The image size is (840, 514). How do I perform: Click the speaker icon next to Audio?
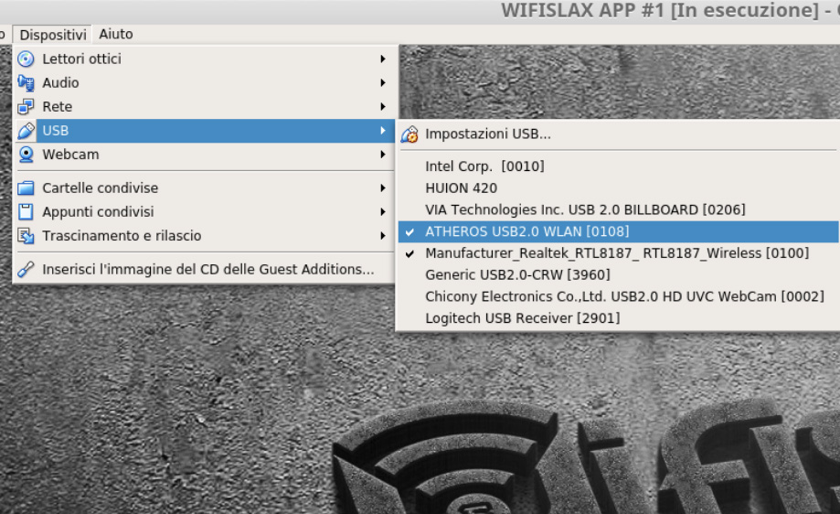[x=26, y=83]
